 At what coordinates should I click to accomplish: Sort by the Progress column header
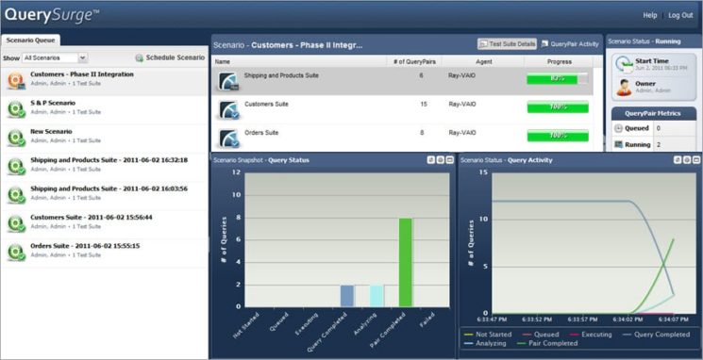tap(559, 62)
